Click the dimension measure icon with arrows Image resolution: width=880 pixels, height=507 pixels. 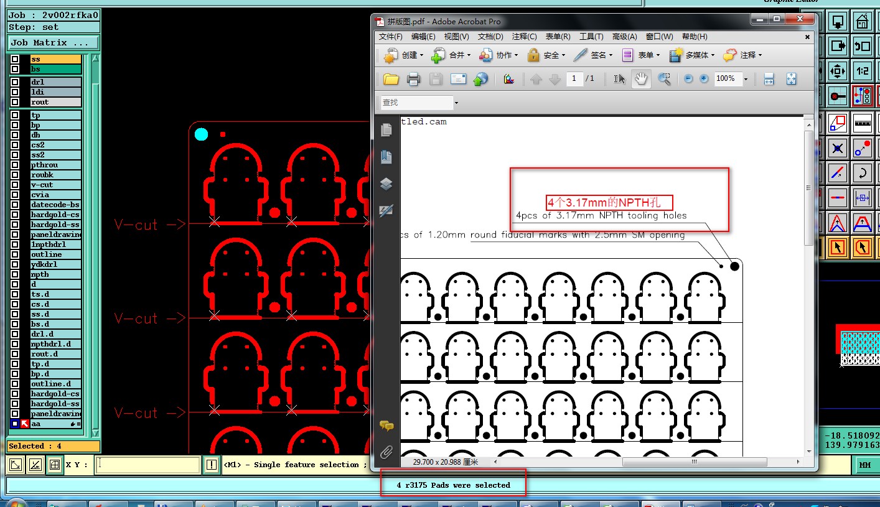coord(862,198)
